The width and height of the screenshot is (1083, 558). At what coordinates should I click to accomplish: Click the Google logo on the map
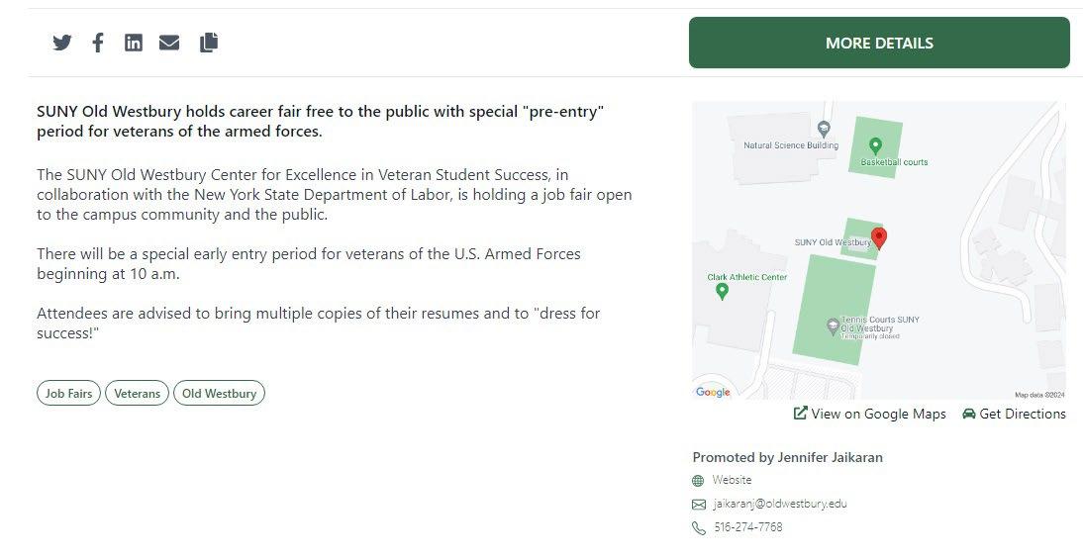tap(713, 392)
